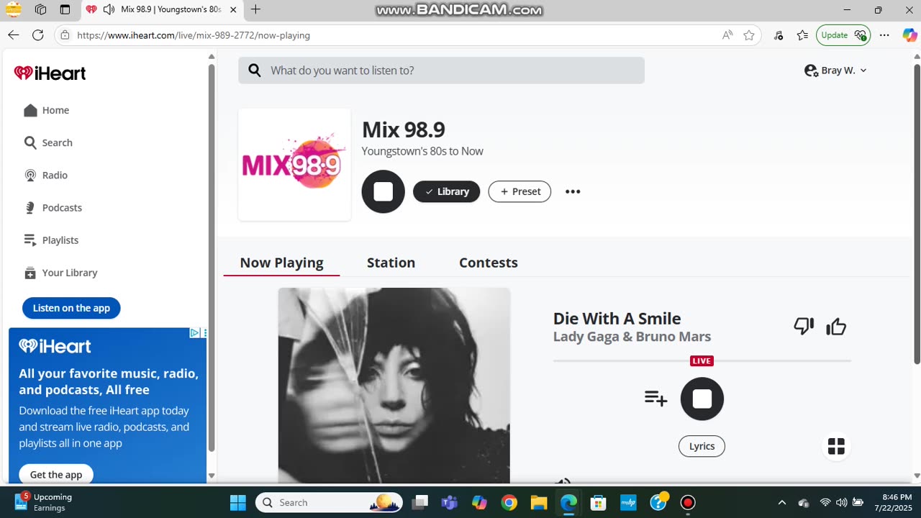
Task: Click Listen on the app button
Action: pyautogui.click(x=71, y=308)
